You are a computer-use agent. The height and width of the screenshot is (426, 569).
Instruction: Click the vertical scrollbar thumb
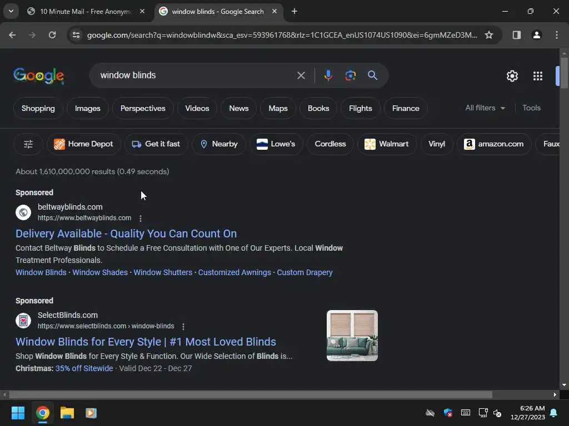563,73
